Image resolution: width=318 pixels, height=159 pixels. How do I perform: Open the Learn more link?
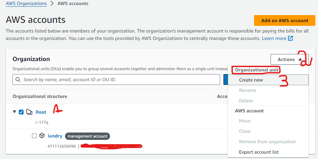(x=274, y=39)
